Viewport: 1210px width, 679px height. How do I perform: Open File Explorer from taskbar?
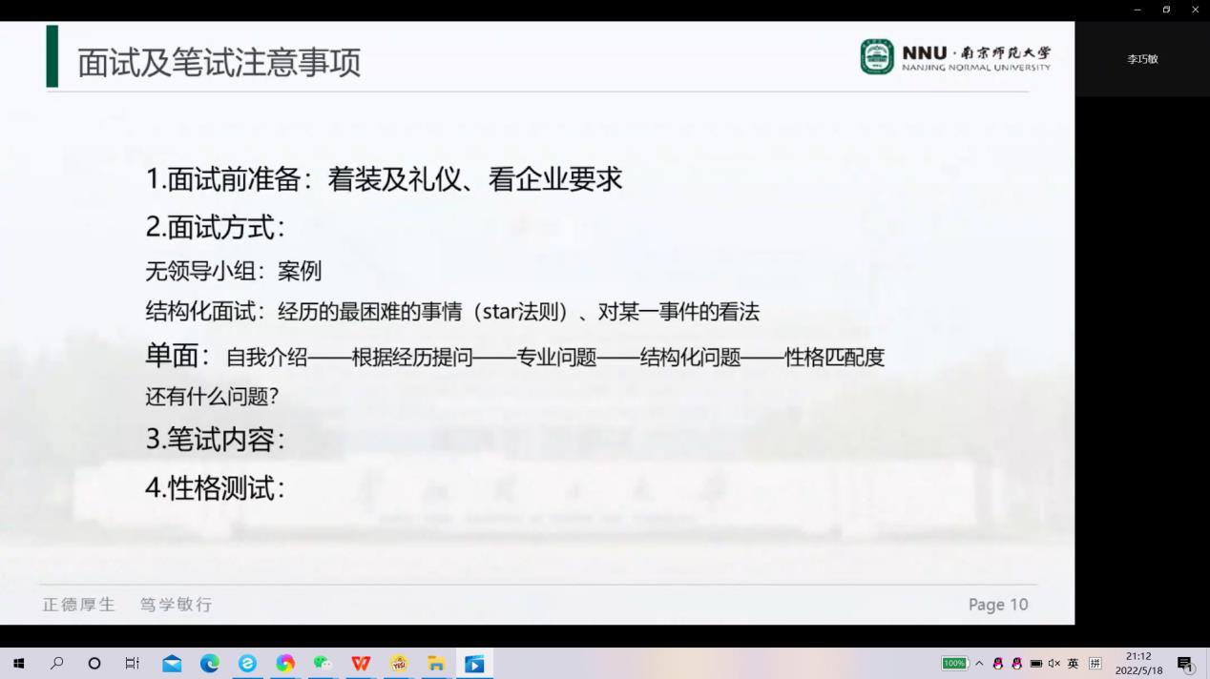(436, 664)
